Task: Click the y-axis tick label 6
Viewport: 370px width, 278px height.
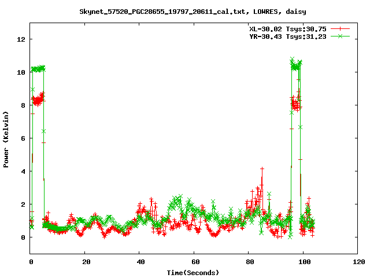Action: 23,138
